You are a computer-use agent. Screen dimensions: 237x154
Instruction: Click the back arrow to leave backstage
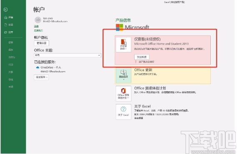tap(5, 10)
